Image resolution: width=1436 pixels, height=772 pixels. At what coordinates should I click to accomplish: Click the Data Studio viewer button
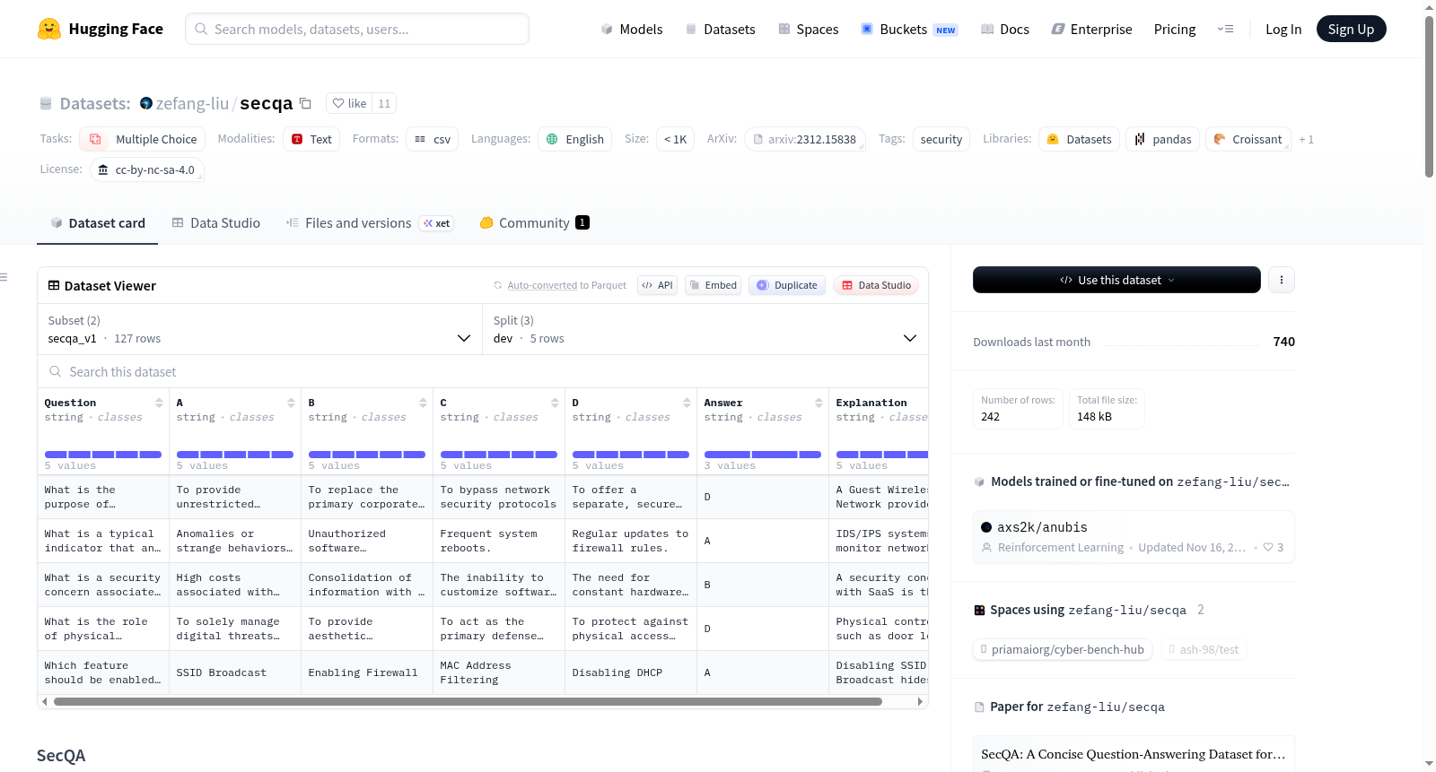click(875, 285)
